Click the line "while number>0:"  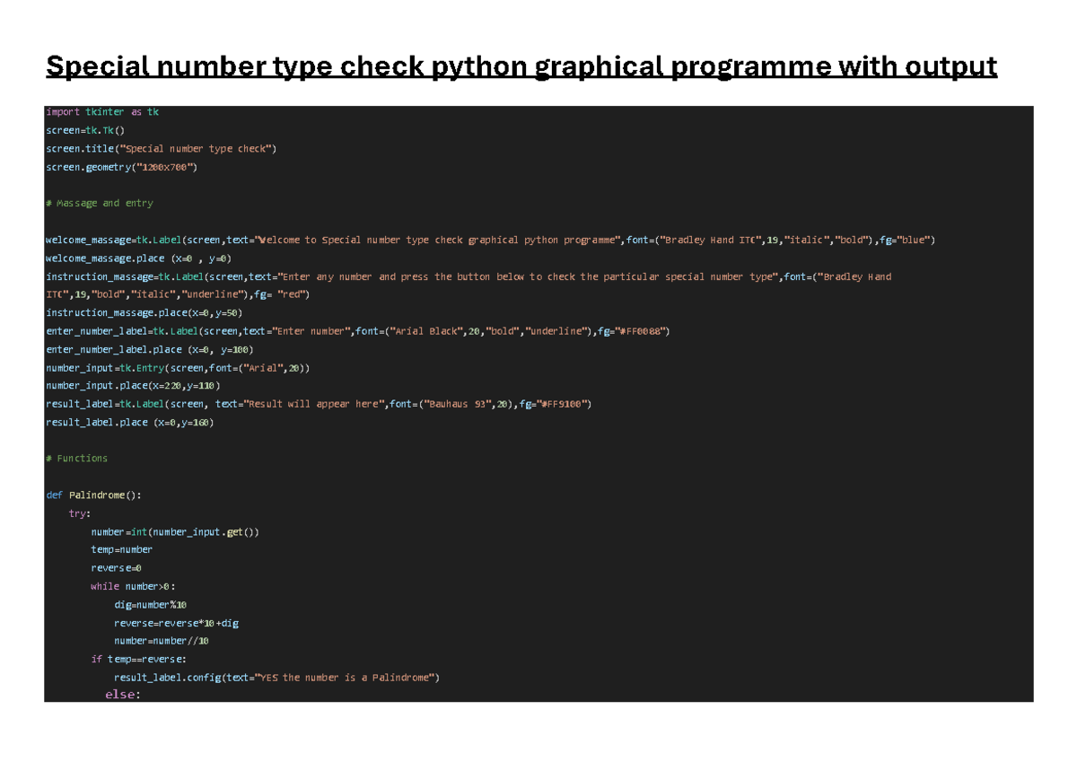(x=134, y=587)
